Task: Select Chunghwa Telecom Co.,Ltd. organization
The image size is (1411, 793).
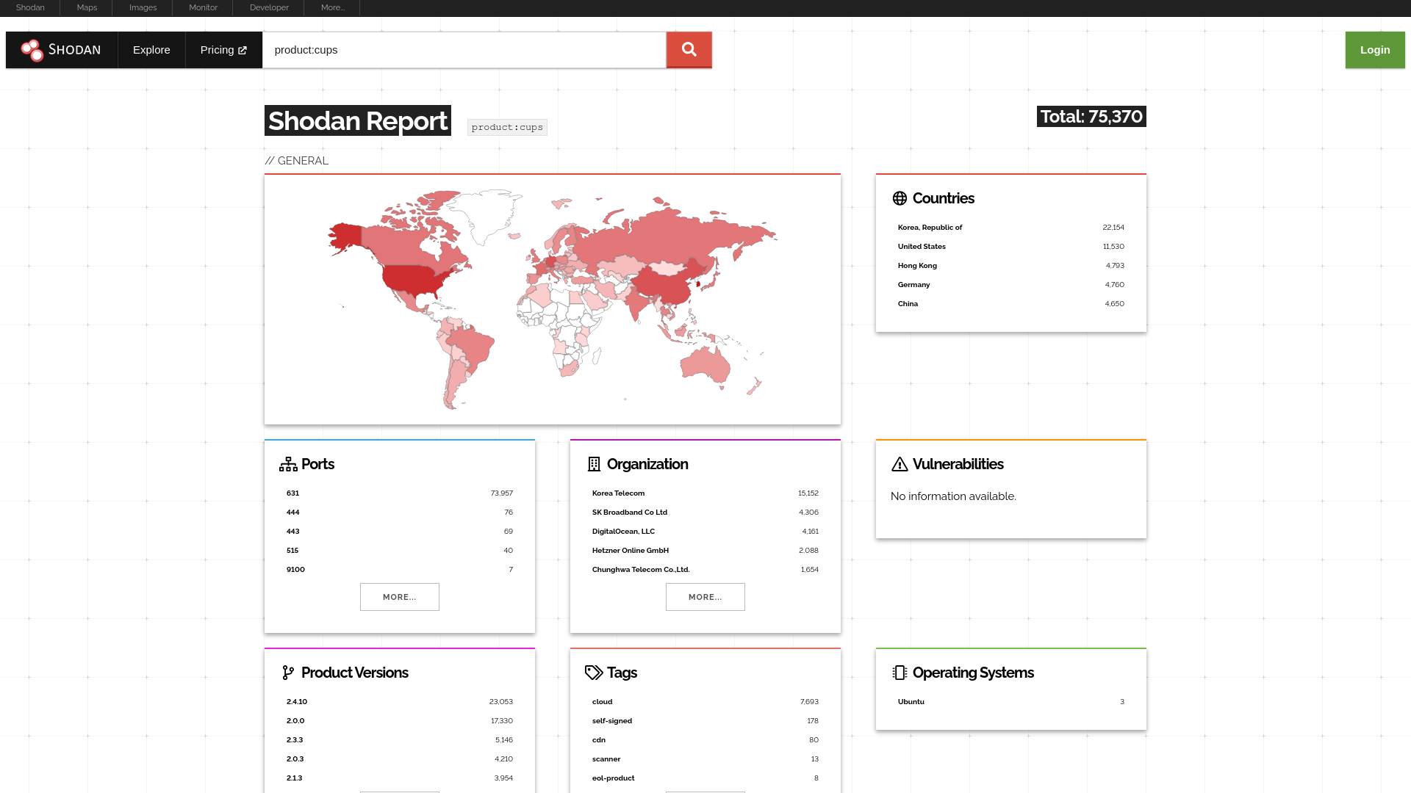Action: (705, 570)
